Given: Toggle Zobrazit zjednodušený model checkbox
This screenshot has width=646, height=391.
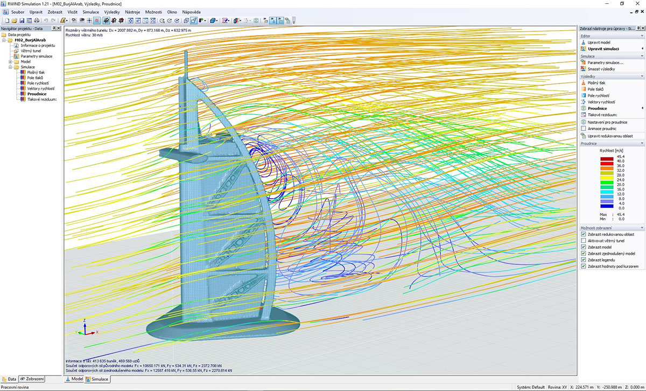Looking at the screenshot, I should (x=584, y=253).
